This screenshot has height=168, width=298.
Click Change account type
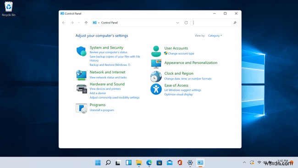181,54
